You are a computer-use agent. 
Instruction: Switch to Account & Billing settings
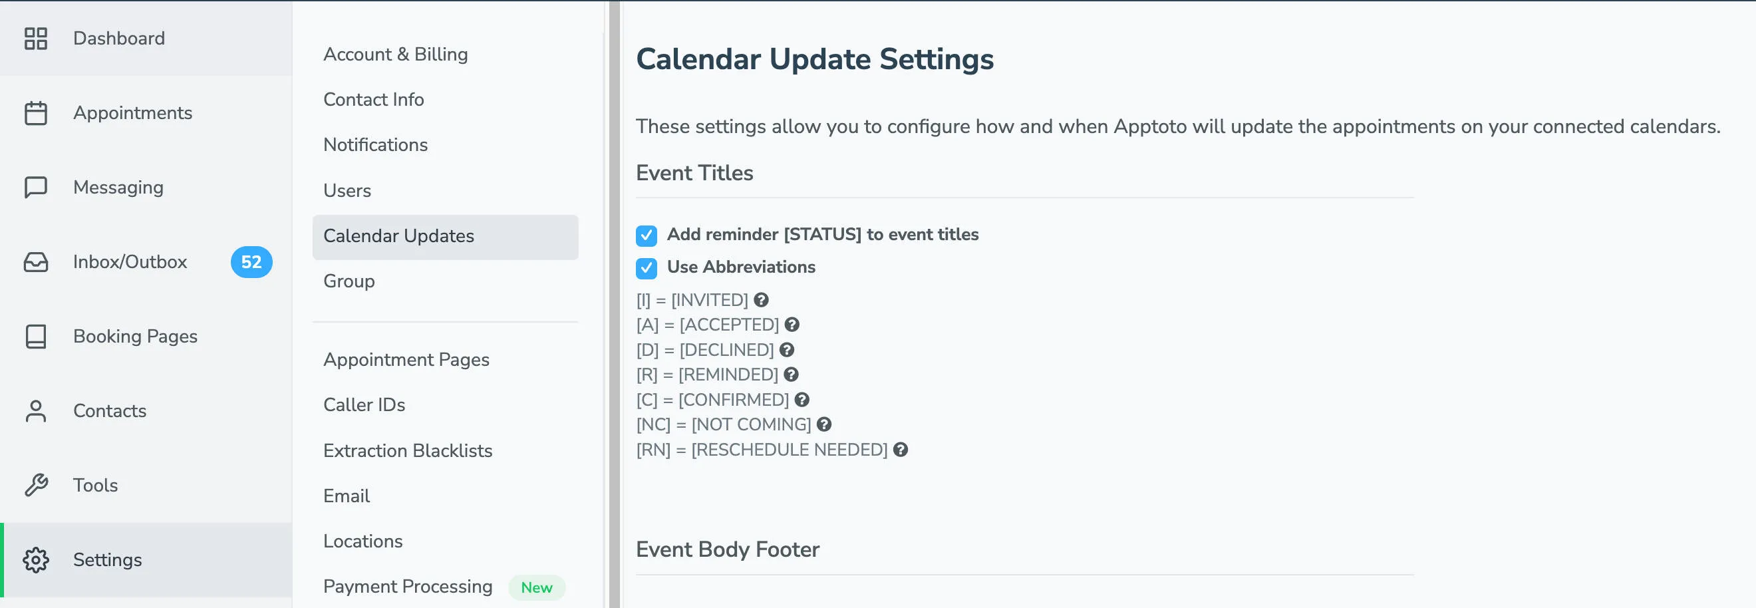[396, 54]
